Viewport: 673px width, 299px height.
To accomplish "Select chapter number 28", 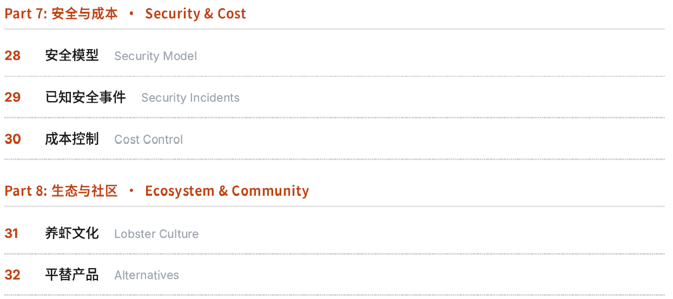I will tap(12, 56).
